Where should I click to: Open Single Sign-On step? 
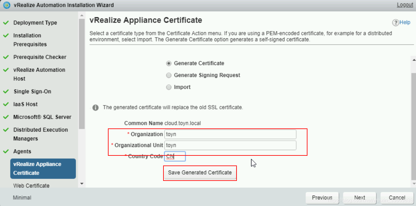click(x=32, y=91)
